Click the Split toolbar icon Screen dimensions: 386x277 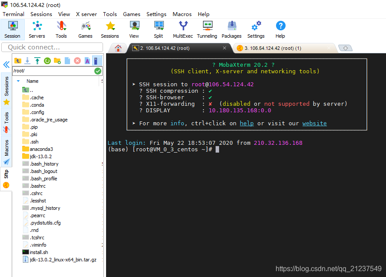coord(159,30)
